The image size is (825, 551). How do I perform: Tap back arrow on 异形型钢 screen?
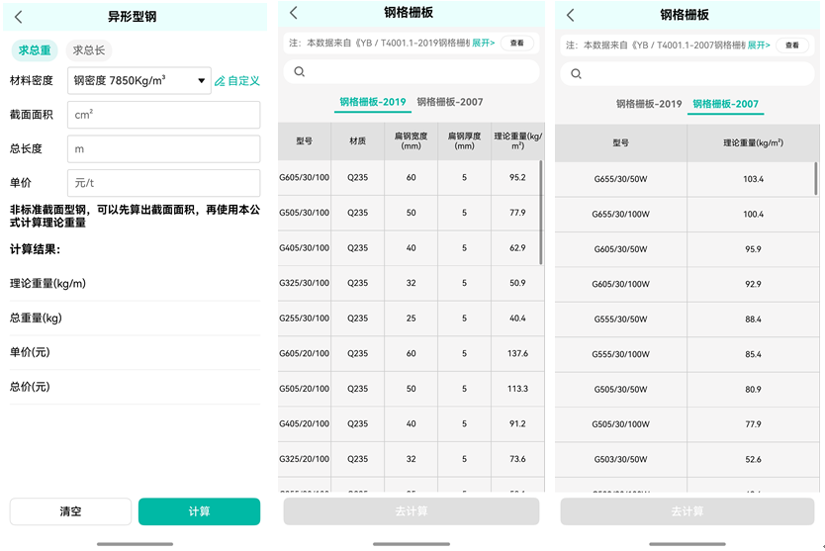pos(19,17)
